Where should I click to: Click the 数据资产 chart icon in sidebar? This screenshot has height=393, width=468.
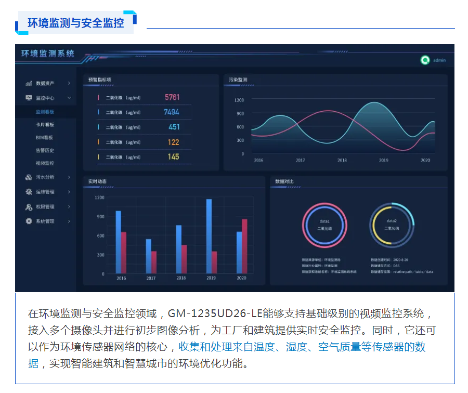click(x=29, y=83)
